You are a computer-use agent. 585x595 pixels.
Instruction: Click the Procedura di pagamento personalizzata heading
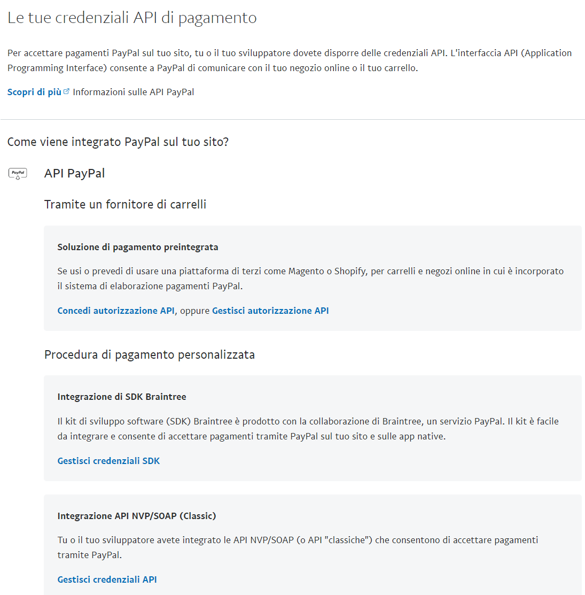150,354
